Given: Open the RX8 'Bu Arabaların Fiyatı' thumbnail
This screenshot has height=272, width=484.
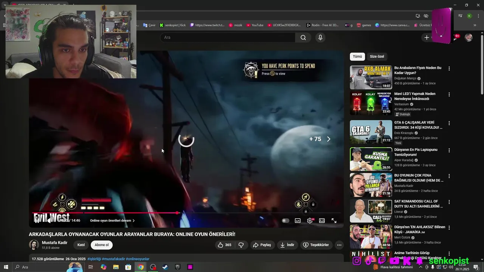Looking at the screenshot, I should coord(371,77).
